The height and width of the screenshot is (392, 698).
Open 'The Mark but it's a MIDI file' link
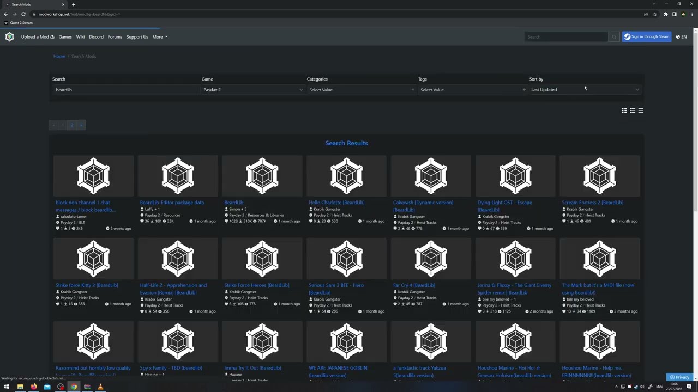tap(598, 289)
